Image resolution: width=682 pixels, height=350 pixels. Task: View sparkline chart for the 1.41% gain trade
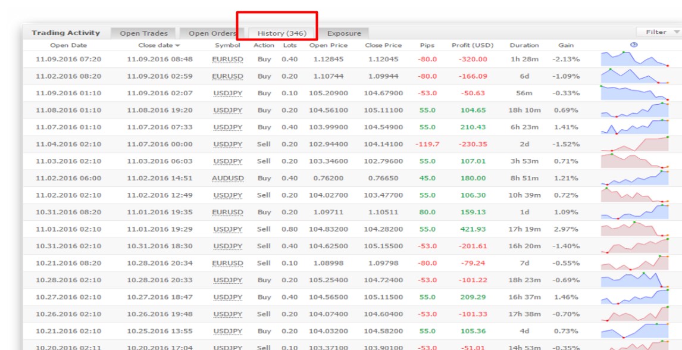[634, 127]
